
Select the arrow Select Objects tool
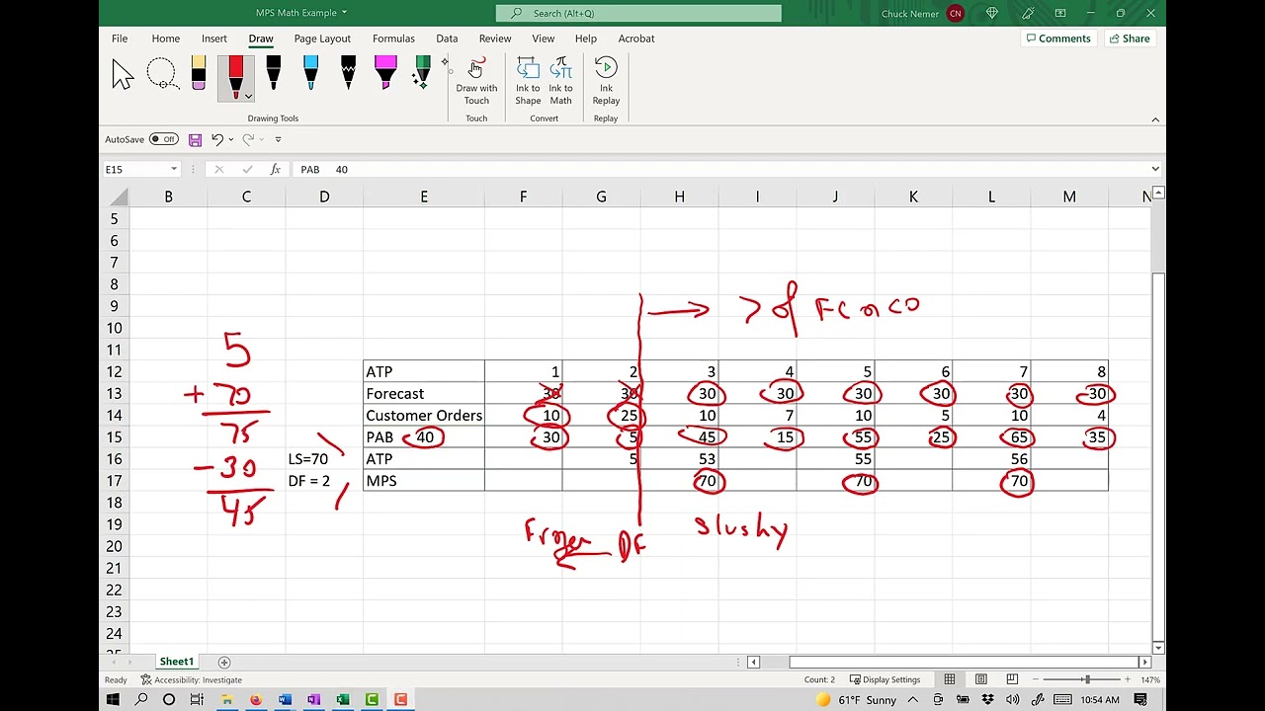click(x=123, y=75)
